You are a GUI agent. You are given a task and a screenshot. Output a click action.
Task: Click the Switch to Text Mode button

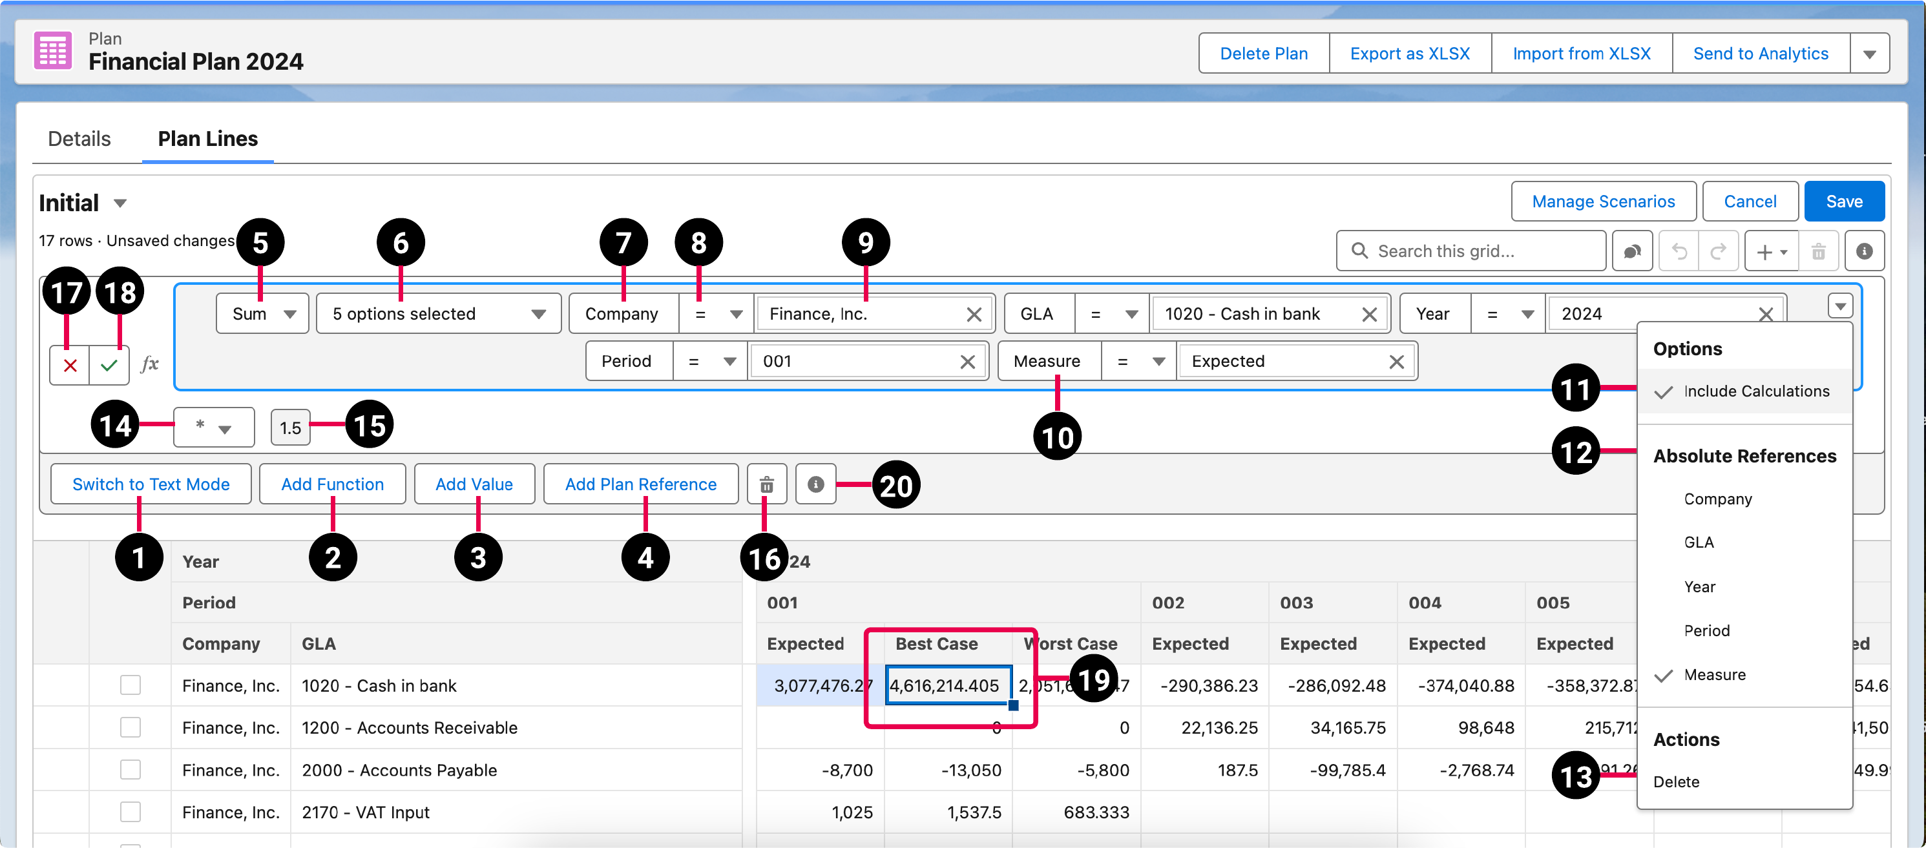click(x=151, y=484)
